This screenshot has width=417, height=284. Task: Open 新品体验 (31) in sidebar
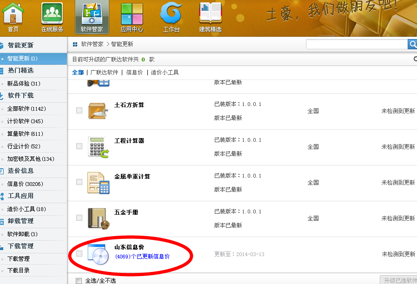[x=33, y=84]
